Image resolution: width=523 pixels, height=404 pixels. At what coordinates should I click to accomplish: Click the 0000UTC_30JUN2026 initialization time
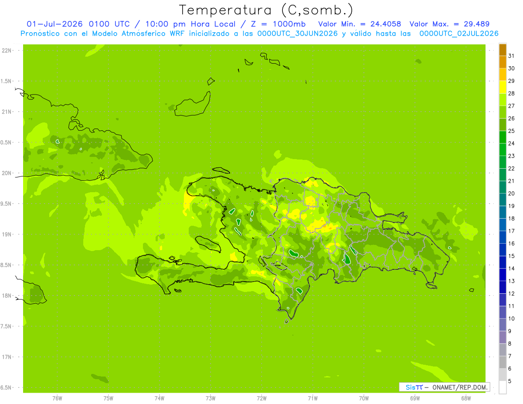[297, 34]
